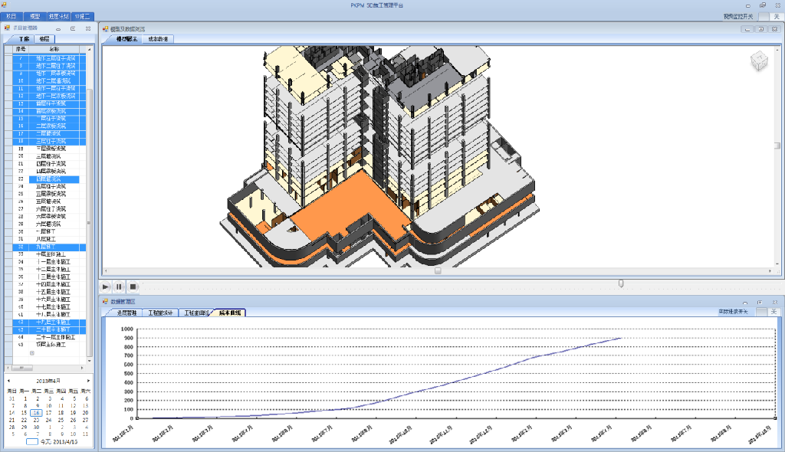Restore the 数据管理区 data panel

point(760,303)
